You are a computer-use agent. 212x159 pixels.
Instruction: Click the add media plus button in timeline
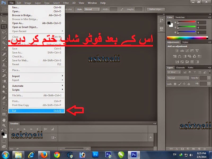(x=151, y=137)
